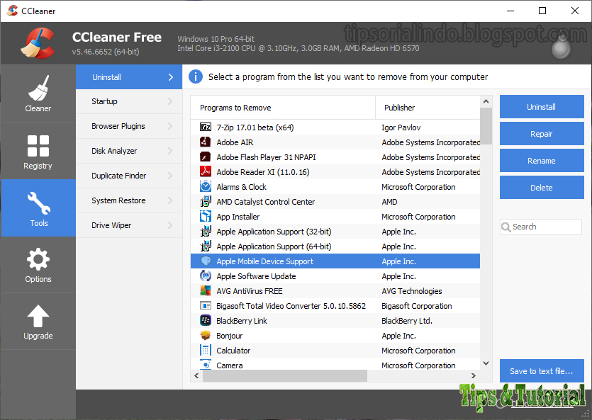Screen dimensions: 592x420
Task: Open the Drive Wiper tab
Action: 129,225
